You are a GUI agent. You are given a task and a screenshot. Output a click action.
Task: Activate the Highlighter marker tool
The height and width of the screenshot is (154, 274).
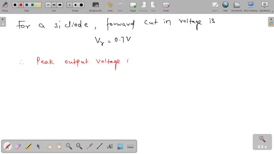(28, 146)
